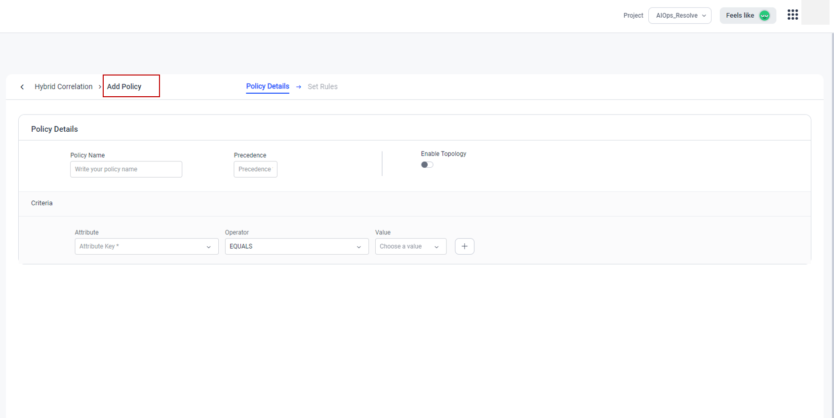The height and width of the screenshot is (418, 834).
Task: Click the green smiley face icon
Action: 764,16
